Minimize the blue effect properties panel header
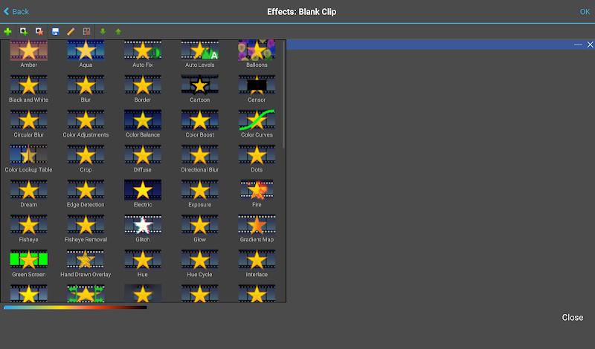595x349 pixels. 578,45
